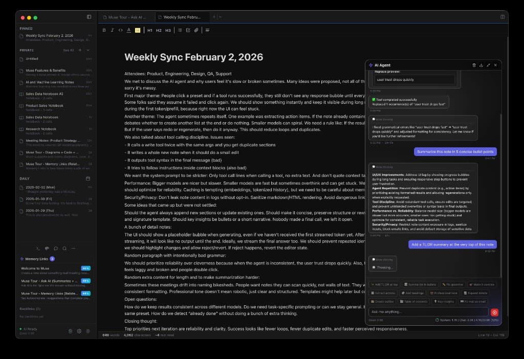The image size is (524, 359).
Task: Delete the AI Agent conversation with trash icon
Action: [x=474, y=65]
